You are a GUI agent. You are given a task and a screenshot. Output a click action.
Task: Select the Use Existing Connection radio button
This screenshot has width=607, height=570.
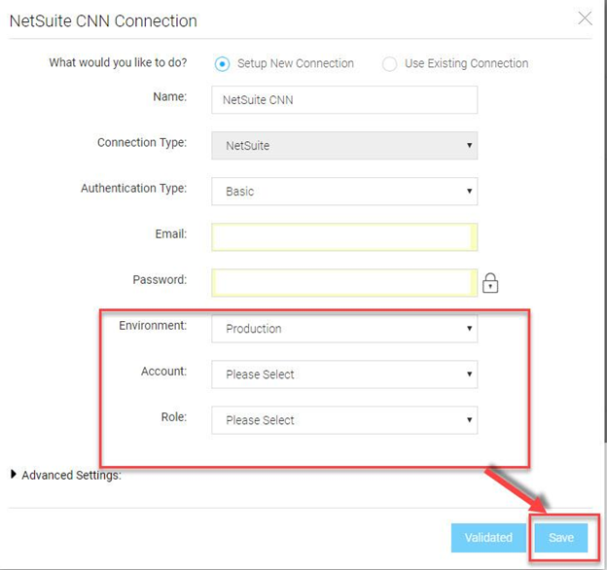pyautogui.click(x=389, y=64)
